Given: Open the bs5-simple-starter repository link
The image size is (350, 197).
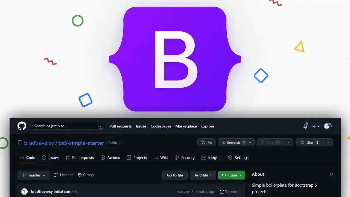Looking at the screenshot, I should pyautogui.click(x=81, y=143).
